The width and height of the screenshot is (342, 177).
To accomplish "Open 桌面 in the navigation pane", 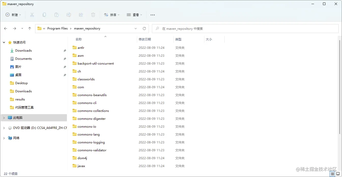I will click(18, 75).
